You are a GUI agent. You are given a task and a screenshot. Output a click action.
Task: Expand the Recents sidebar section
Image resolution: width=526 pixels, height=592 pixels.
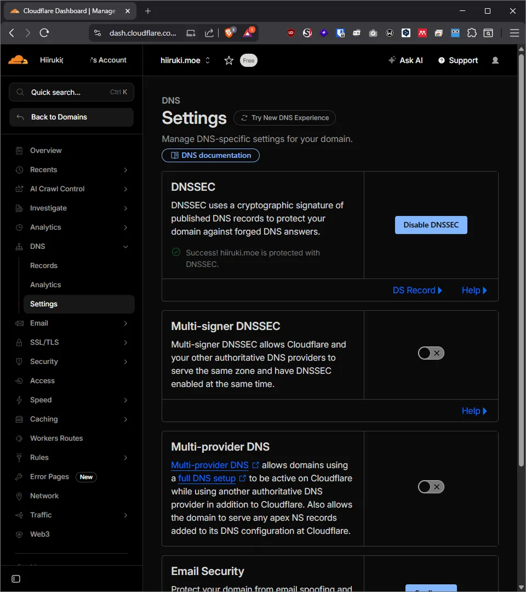coord(125,170)
